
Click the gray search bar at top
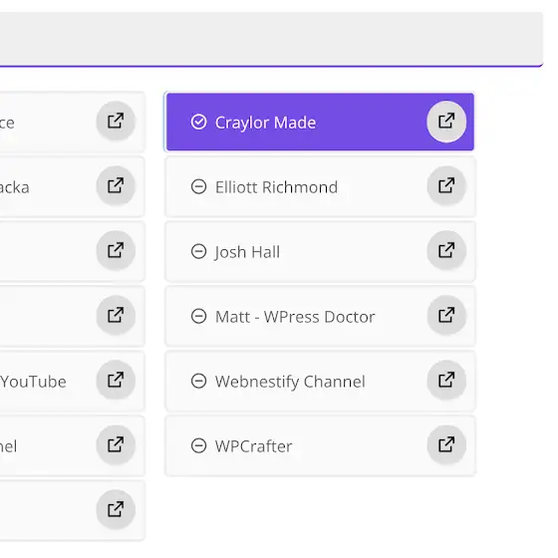point(271,39)
